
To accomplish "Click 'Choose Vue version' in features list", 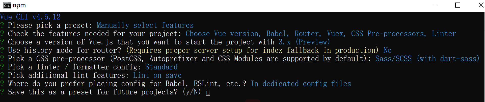I will tap(222, 34).
